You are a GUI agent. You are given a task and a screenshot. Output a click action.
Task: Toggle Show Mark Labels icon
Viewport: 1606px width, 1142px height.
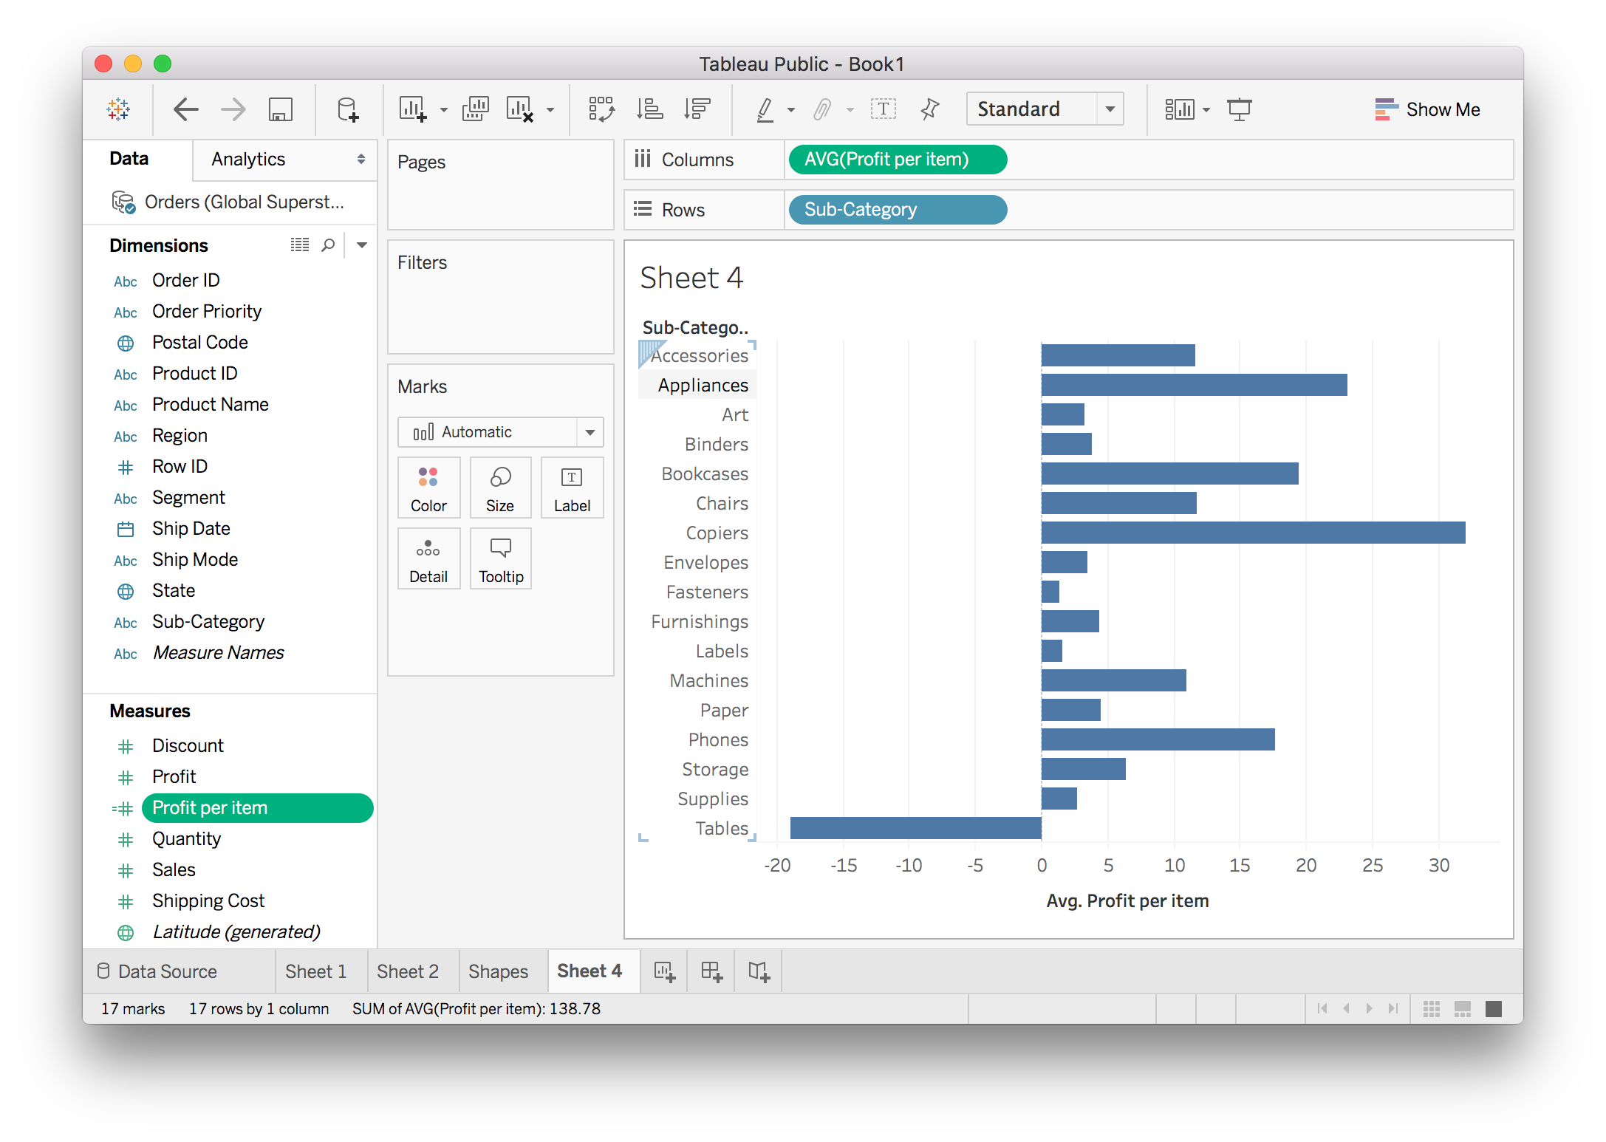click(883, 109)
